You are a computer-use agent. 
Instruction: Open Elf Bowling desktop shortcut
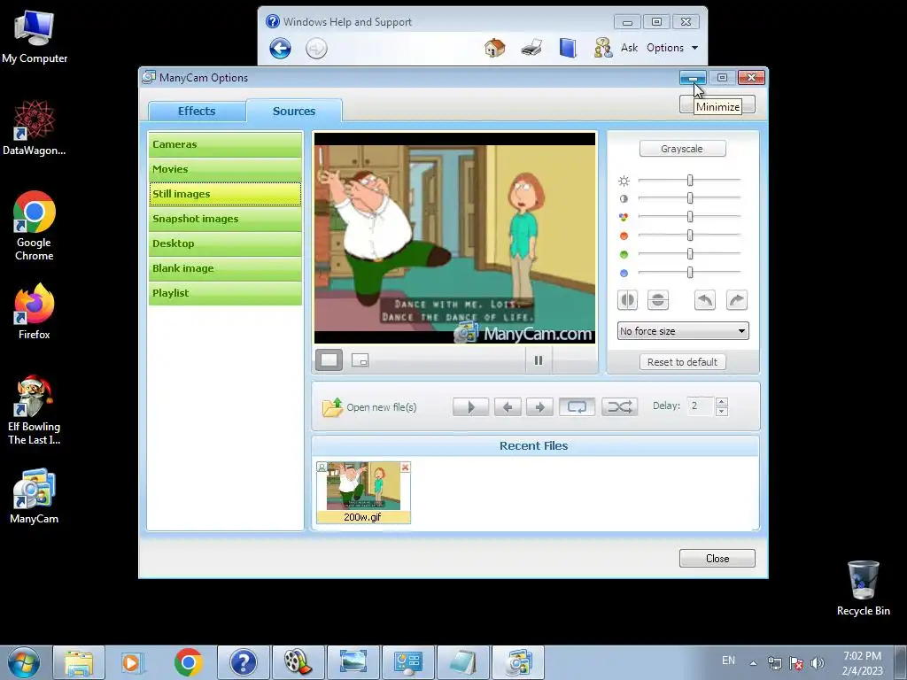35,410
